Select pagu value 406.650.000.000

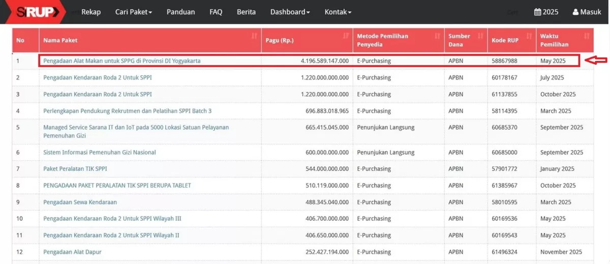(x=327, y=235)
